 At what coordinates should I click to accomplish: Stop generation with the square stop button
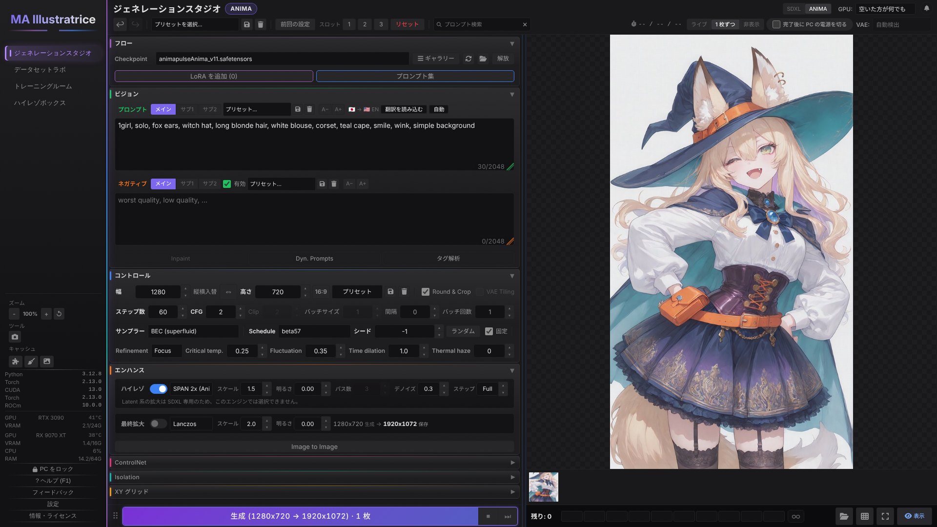[x=488, y=516]
